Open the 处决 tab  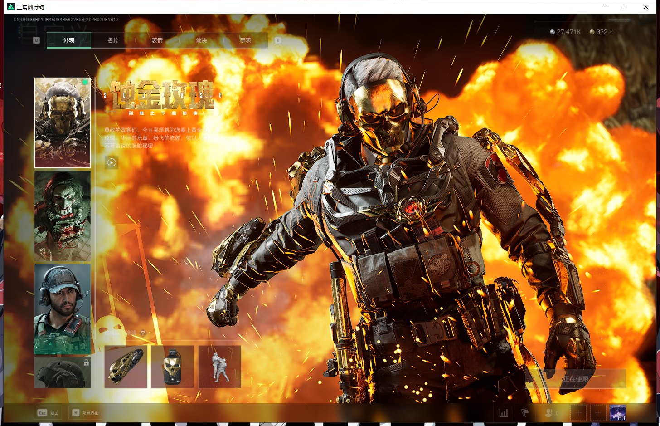[201, 40]
